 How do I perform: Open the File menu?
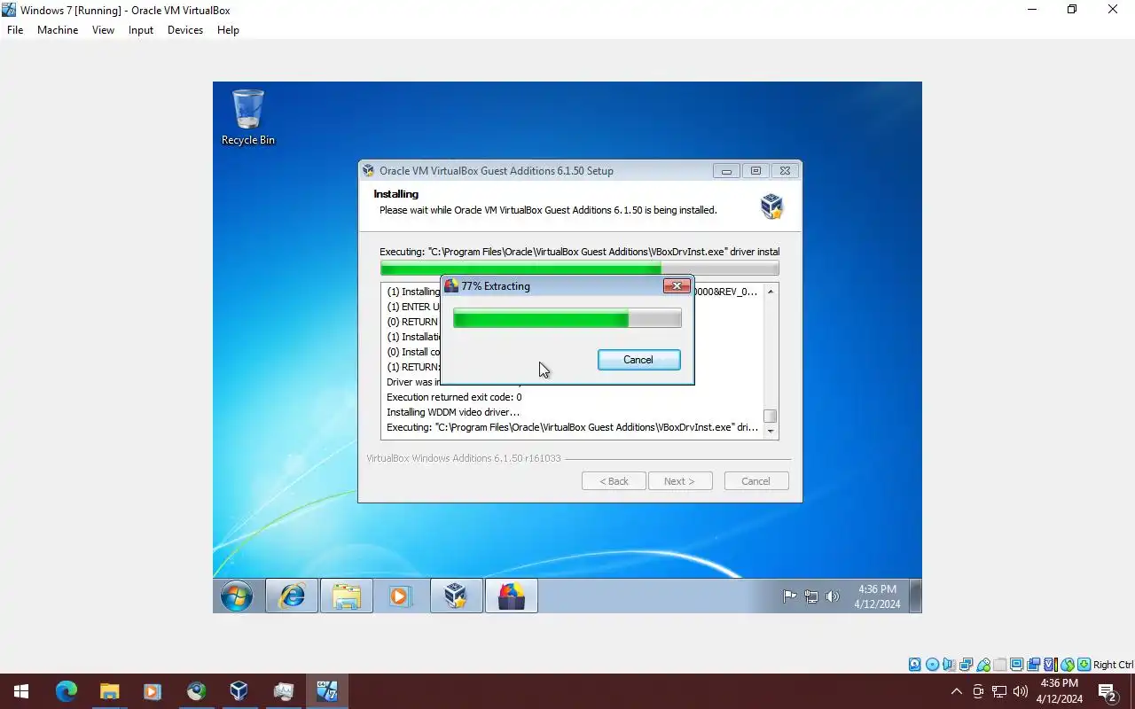tap(15, 30)
